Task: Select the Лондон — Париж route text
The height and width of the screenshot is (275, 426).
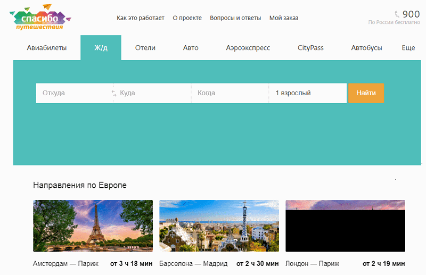Action: [x=313, y=264]
